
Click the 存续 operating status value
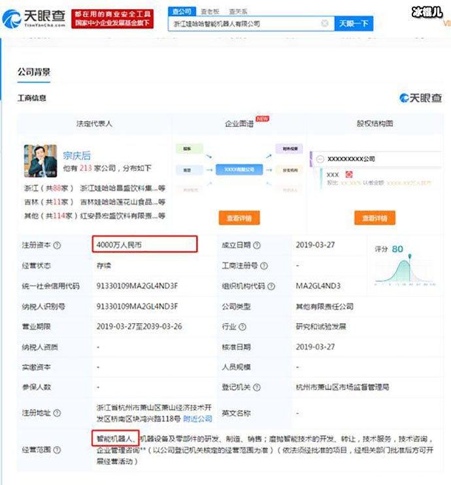coord(104,266)
